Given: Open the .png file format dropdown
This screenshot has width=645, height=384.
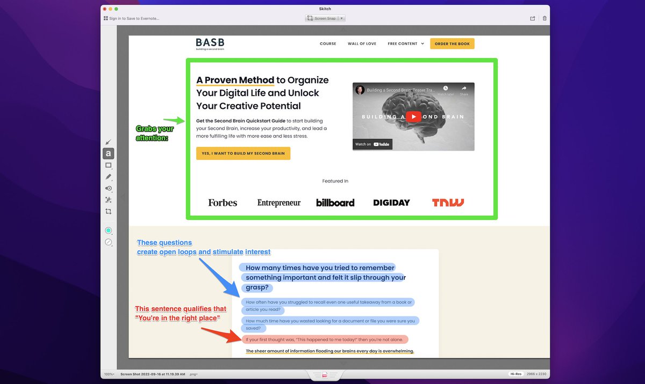Looking at the screenshot, I should coord(193,374).
